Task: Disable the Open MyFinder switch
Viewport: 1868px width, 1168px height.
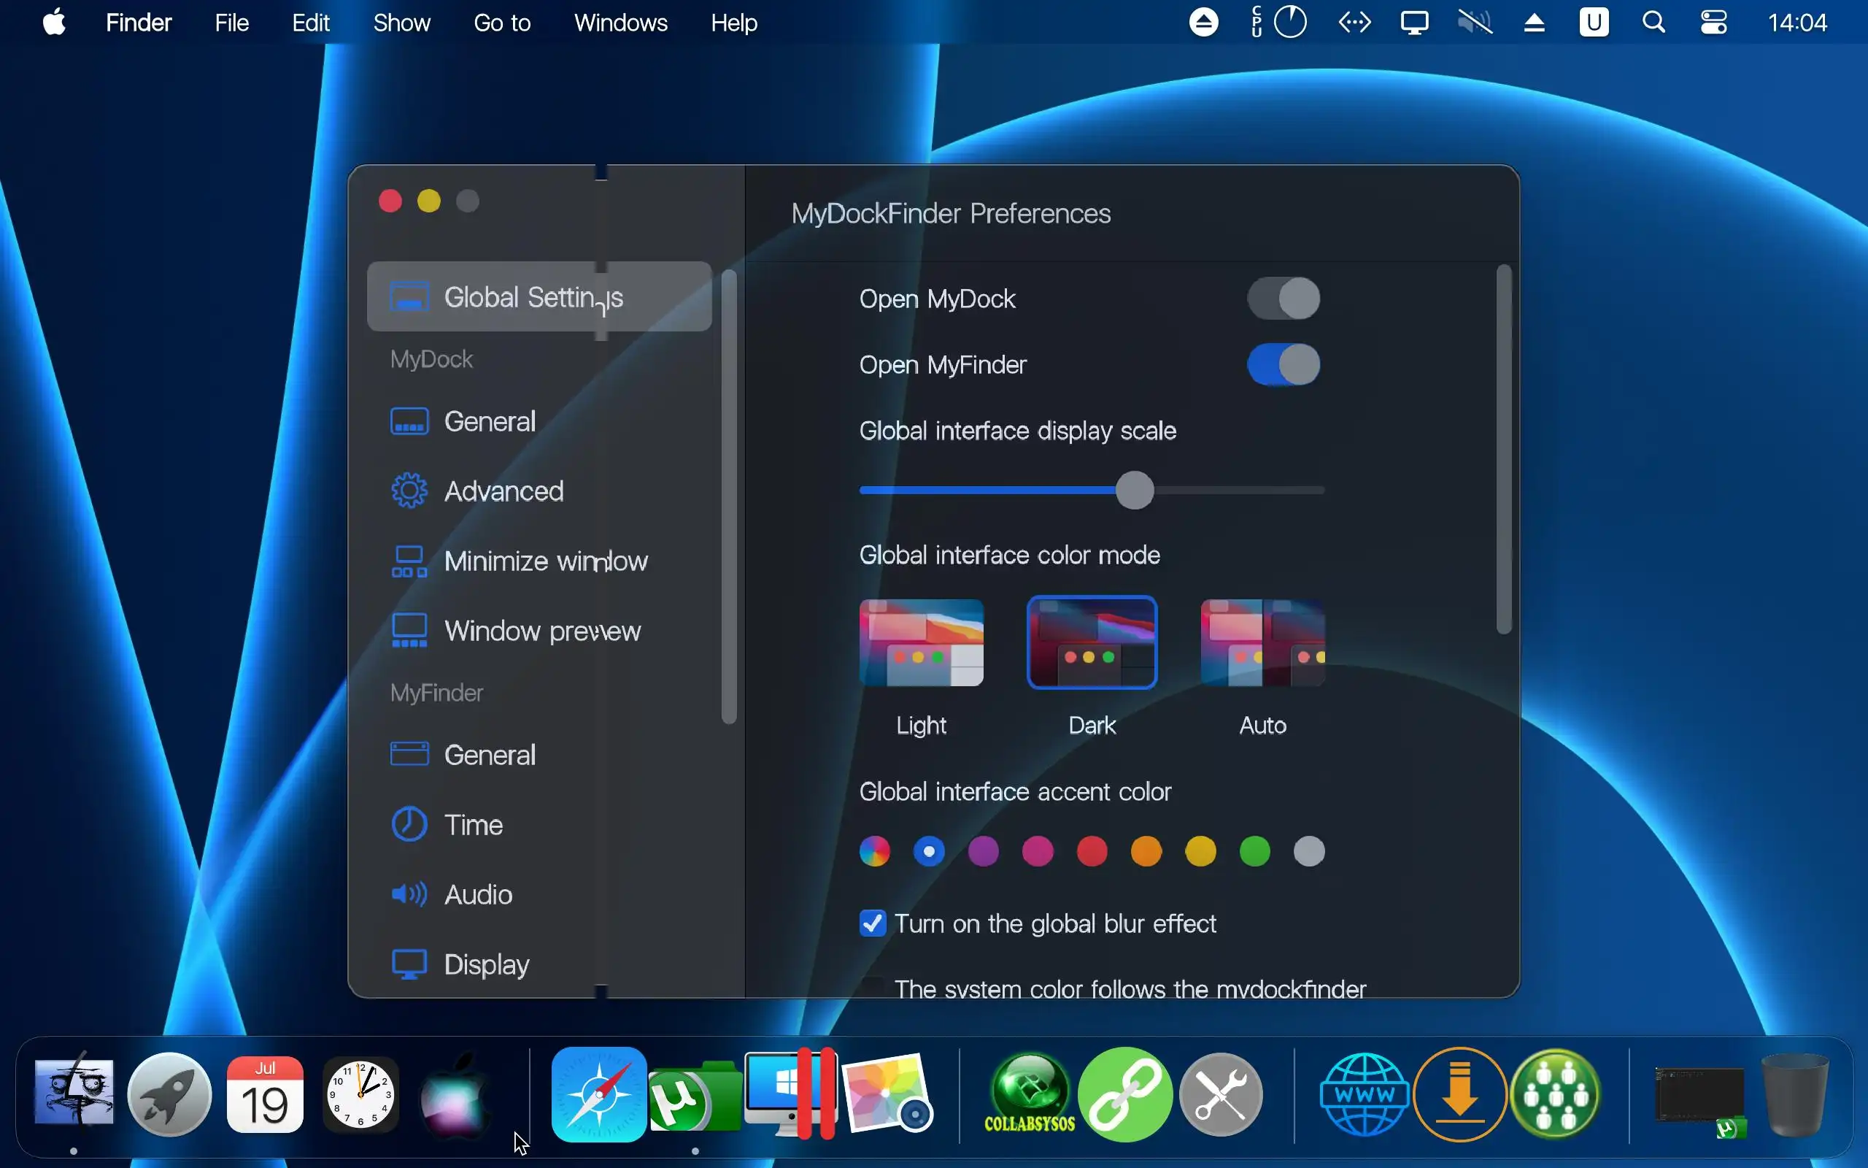Action: click(1283, 364)
